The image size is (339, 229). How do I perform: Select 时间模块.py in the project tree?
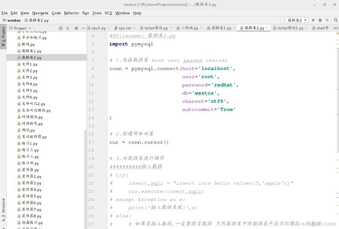(x=46, y=117)
